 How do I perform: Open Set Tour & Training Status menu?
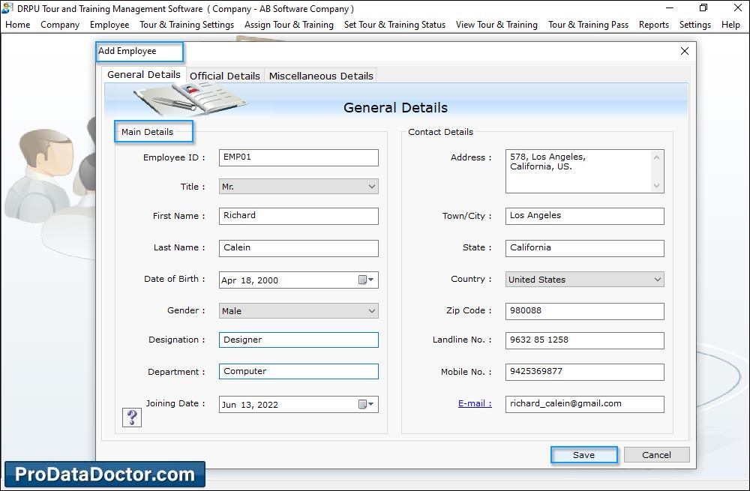coord(394,25)
